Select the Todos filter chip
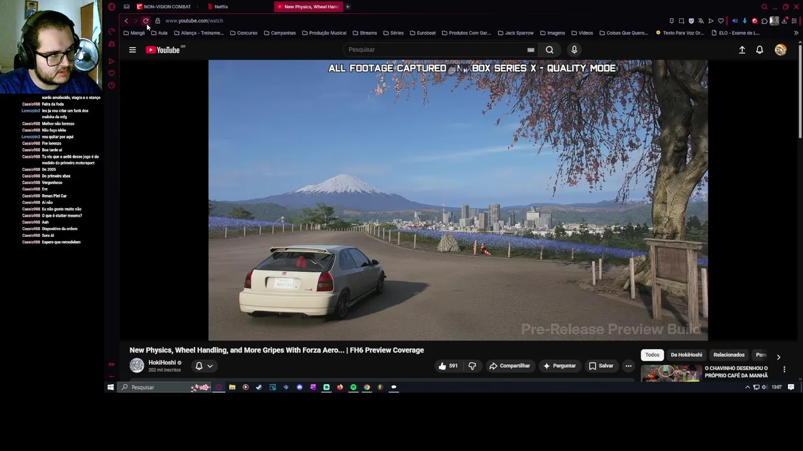 [x=652, y=355]
